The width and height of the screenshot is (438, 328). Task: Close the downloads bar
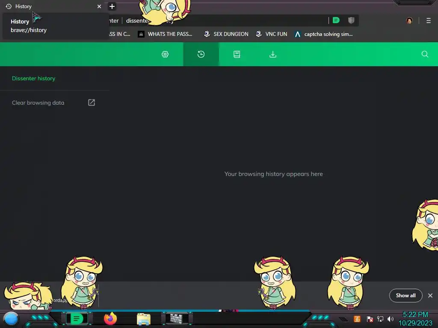coord(430,296)
